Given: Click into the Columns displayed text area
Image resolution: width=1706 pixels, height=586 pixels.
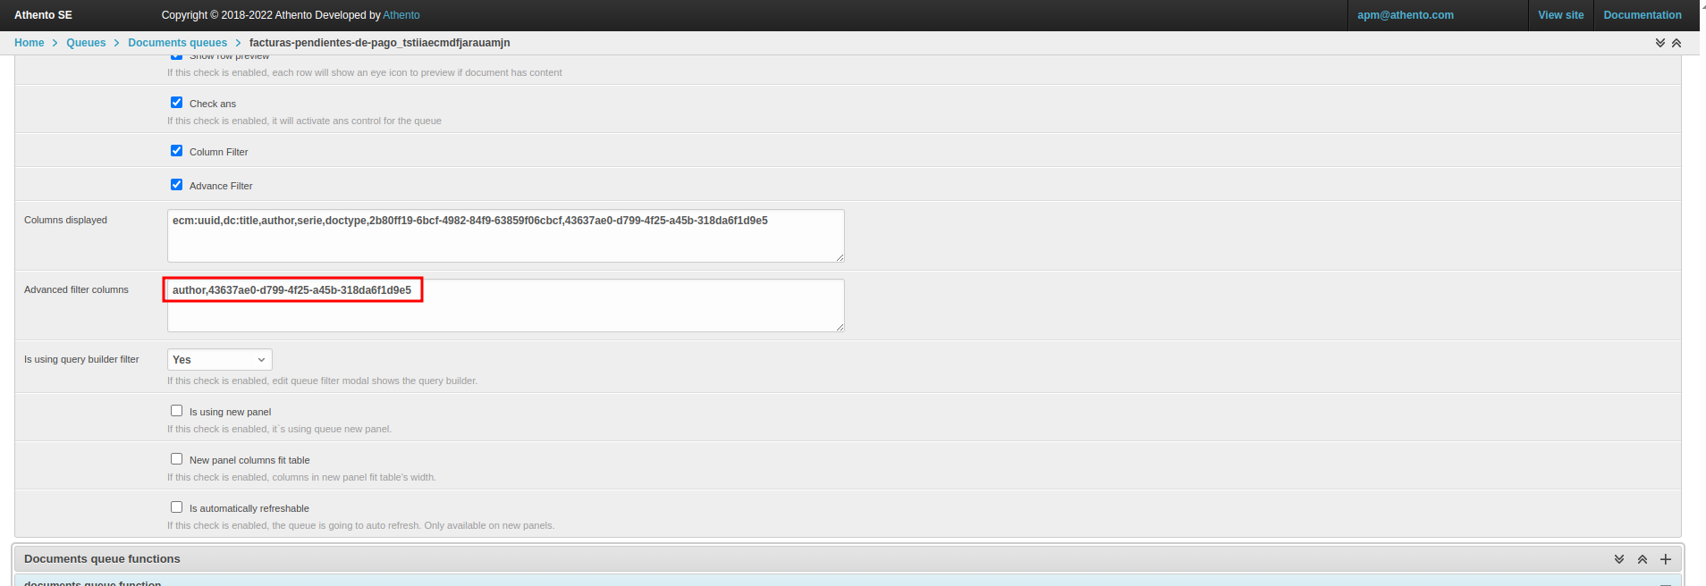Looking at the screenshot, I should pos(505,241).
